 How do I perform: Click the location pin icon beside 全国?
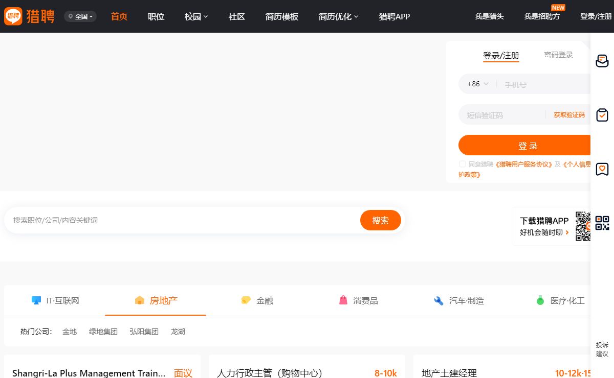(x=71, y=16)
